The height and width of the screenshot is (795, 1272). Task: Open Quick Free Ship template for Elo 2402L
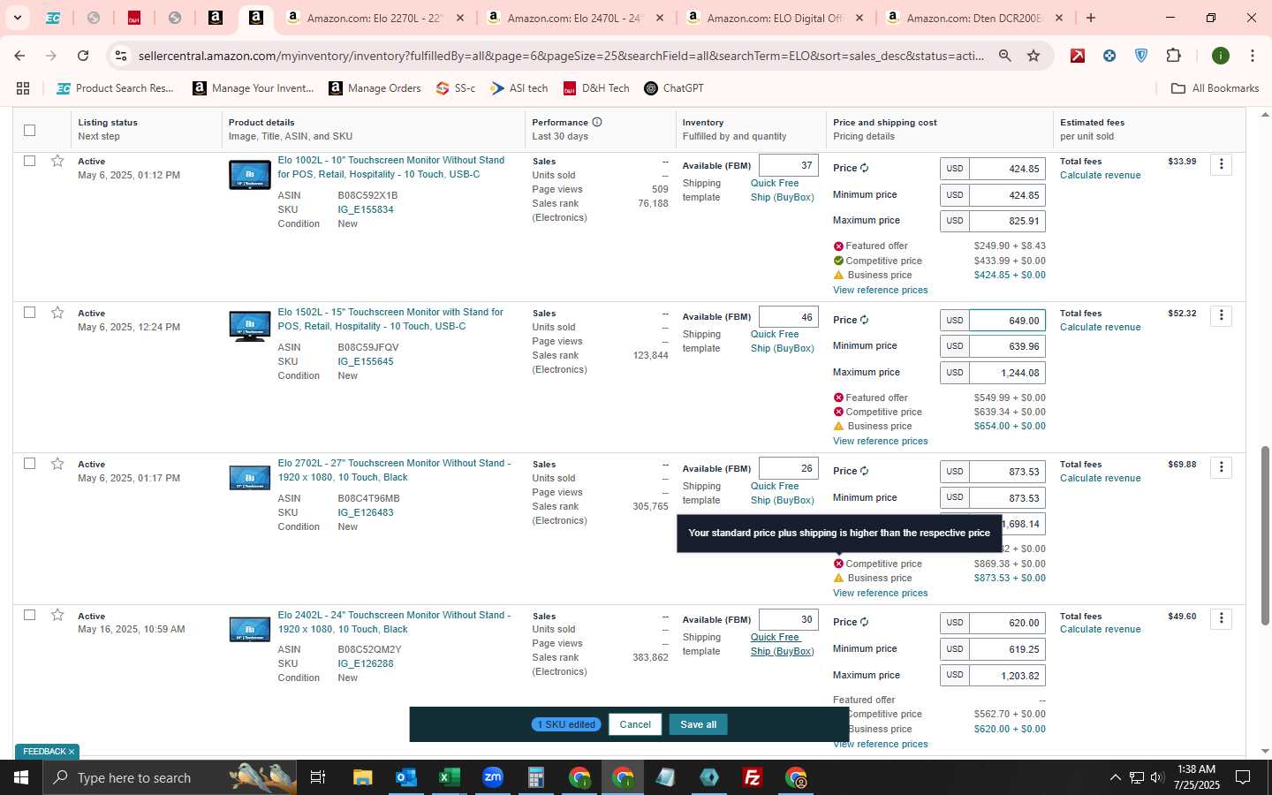[782, 644]
